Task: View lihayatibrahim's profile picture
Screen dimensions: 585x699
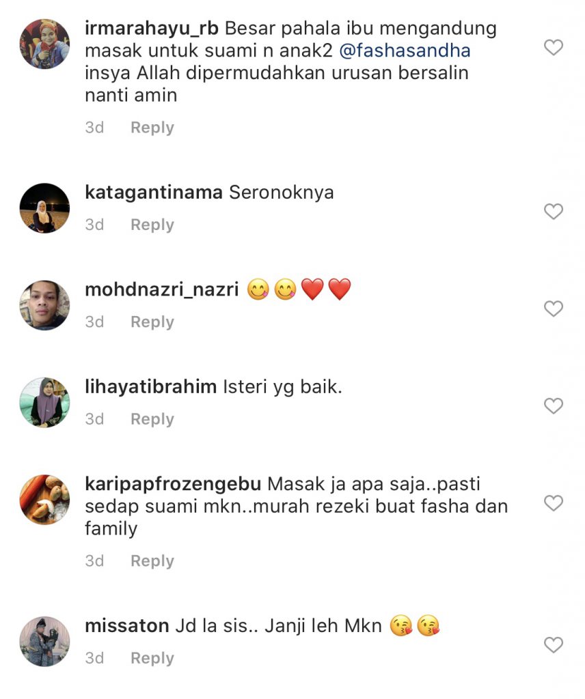Action: tap(44, 403)
